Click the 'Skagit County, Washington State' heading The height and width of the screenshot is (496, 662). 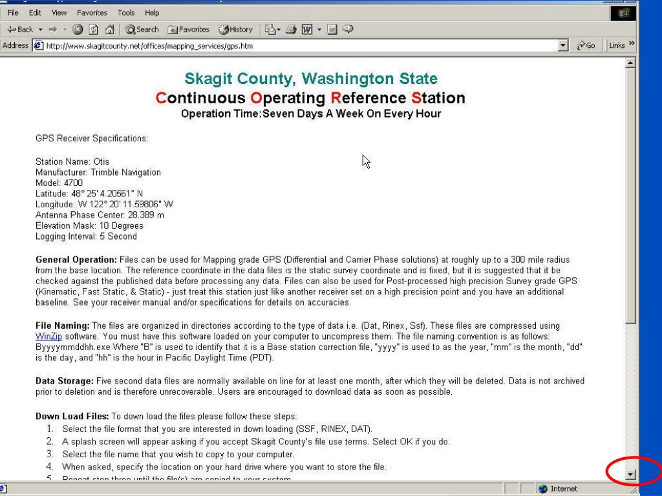(x=311, y=78)
